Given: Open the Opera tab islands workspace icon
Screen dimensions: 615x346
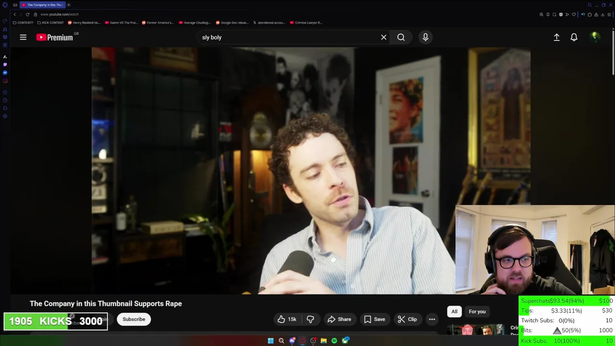Looking at the screenshot, I should 15,5.
